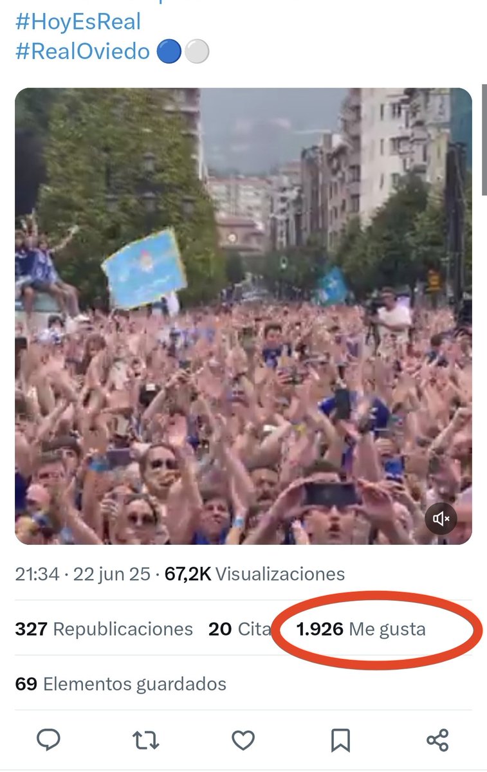
Task: Show the 1.926 Me gusta list
Action: (361, 629)
